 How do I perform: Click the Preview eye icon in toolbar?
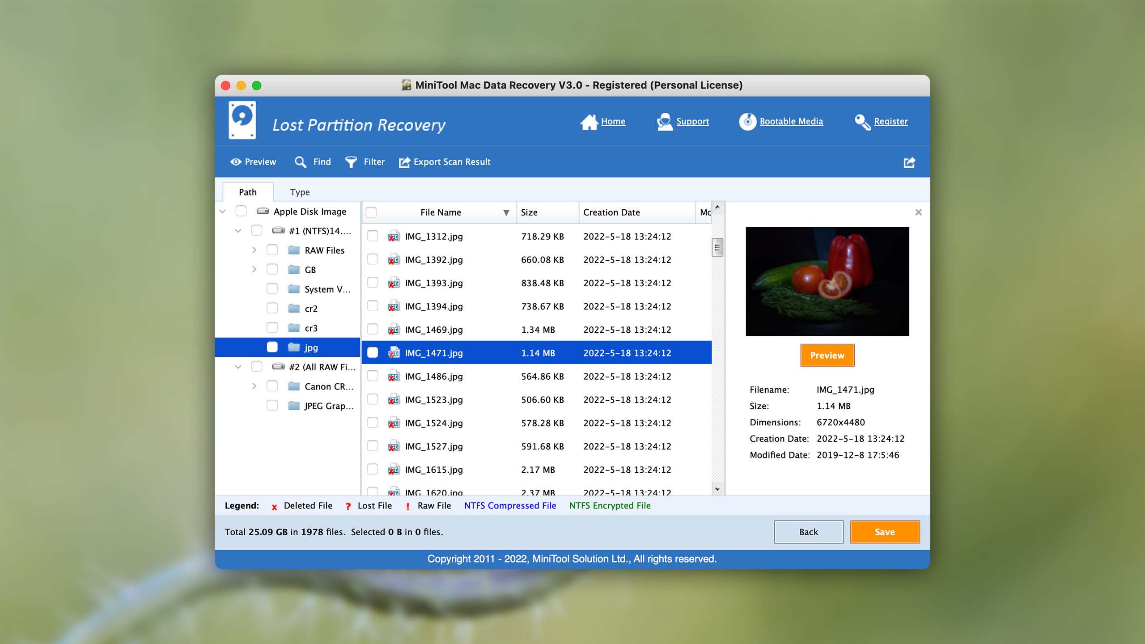(236, 162)
